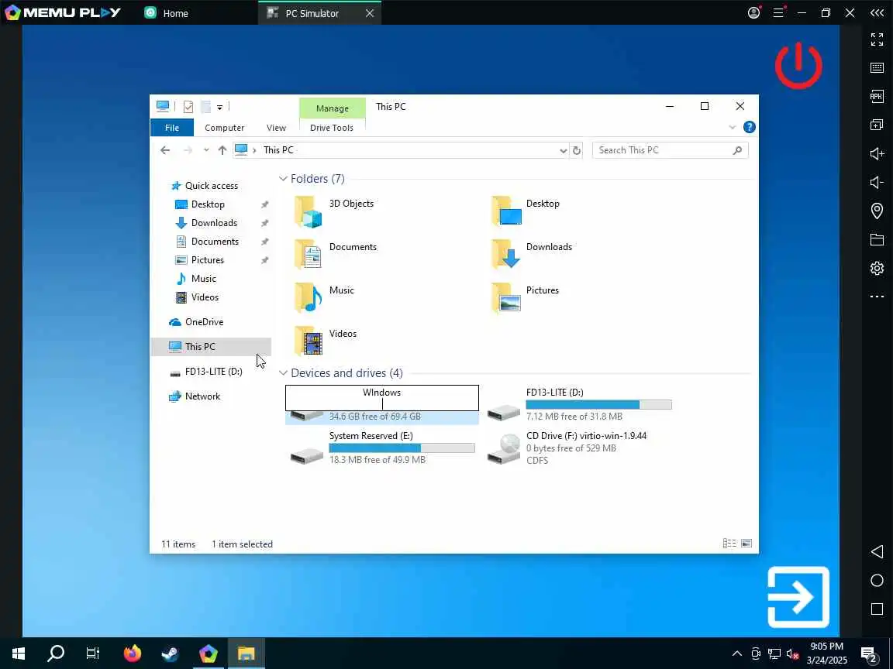Image resolution: width=893 pixels, height=669 pixels.
Task: Expand the address bar history dropdown
Action: point(564,150)
